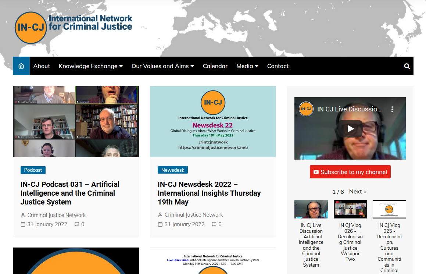
Task: Expand the Knowledge Exchange dropdown menu
Action: tap(91, 66)
